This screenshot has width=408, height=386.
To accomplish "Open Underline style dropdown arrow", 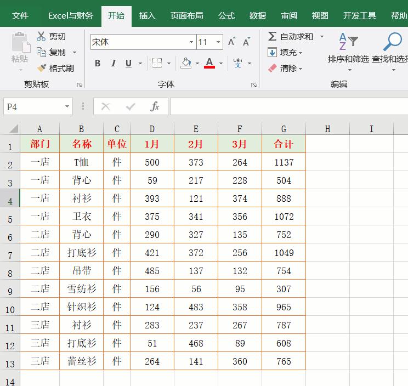I will click(140, 63).
